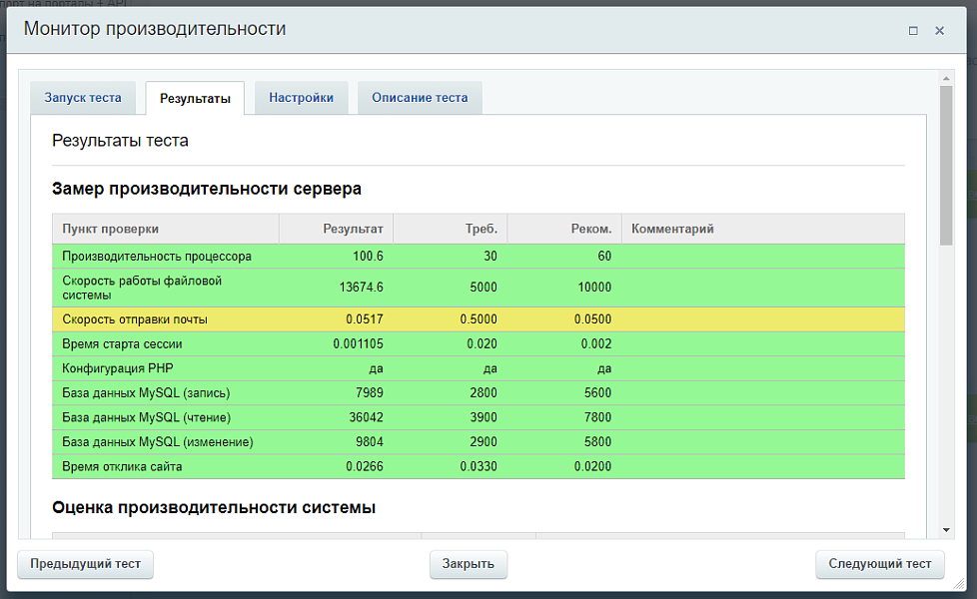Close the dialog with X icon
This screenshot has height=599, width=977.
940,31
